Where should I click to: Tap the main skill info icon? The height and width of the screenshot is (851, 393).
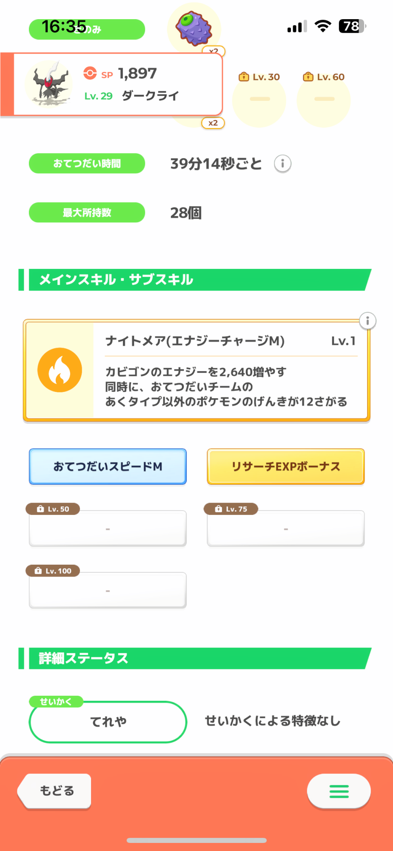[367, 321]
